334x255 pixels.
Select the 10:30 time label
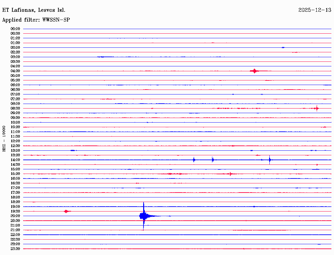coord(15,127)
